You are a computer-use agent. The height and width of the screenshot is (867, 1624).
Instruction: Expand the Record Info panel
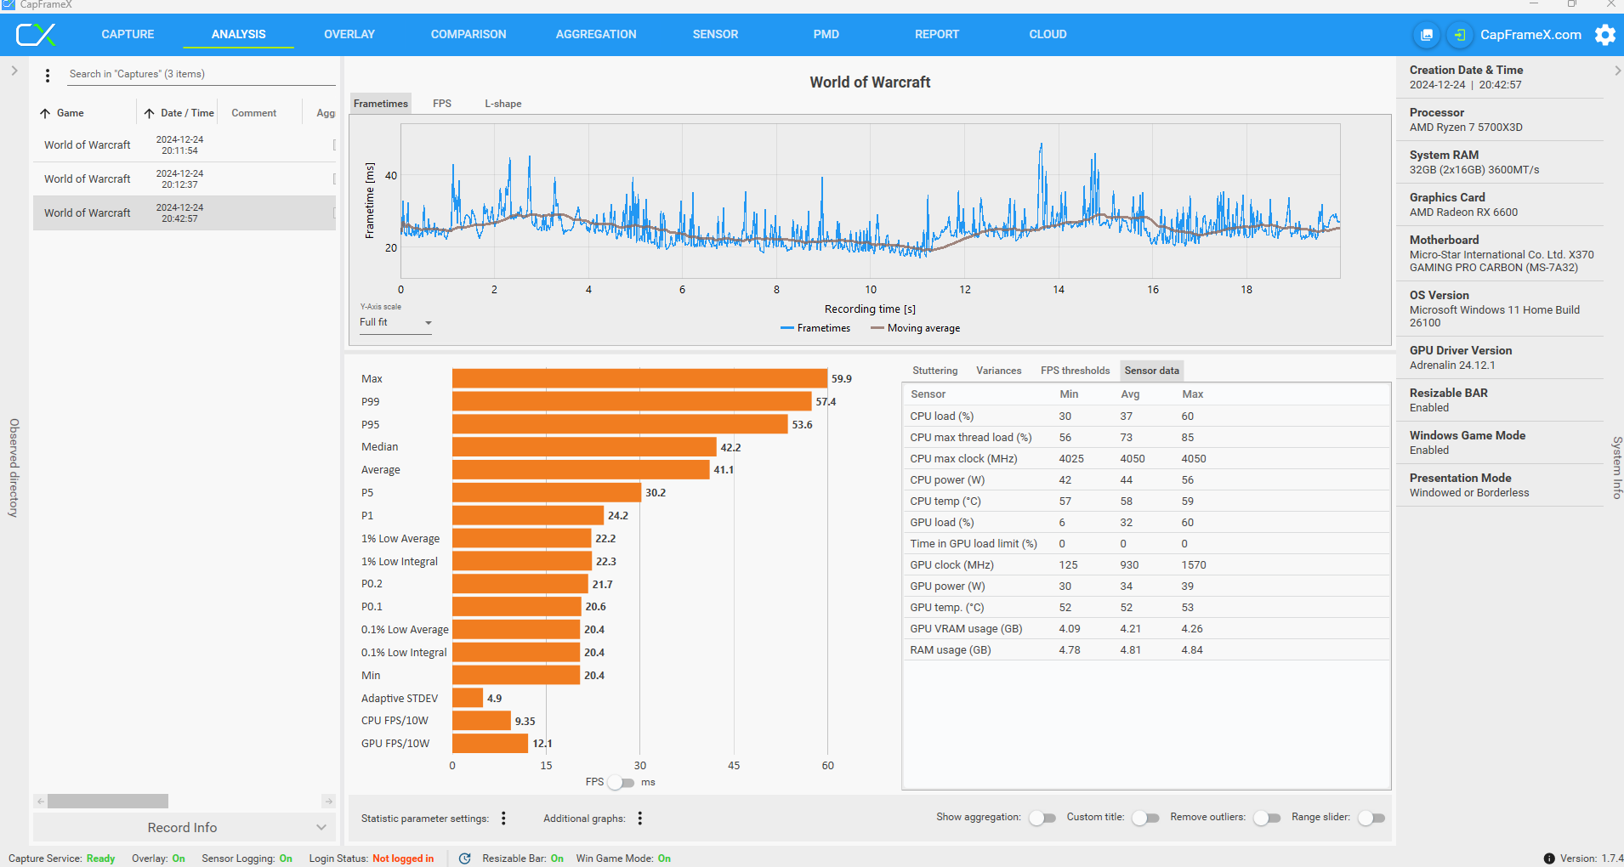pos(185,828)
